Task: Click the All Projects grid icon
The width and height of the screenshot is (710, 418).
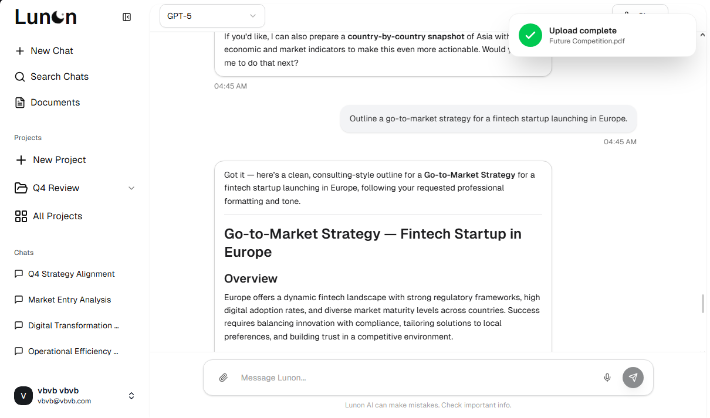Action: [x=21, y=216]
